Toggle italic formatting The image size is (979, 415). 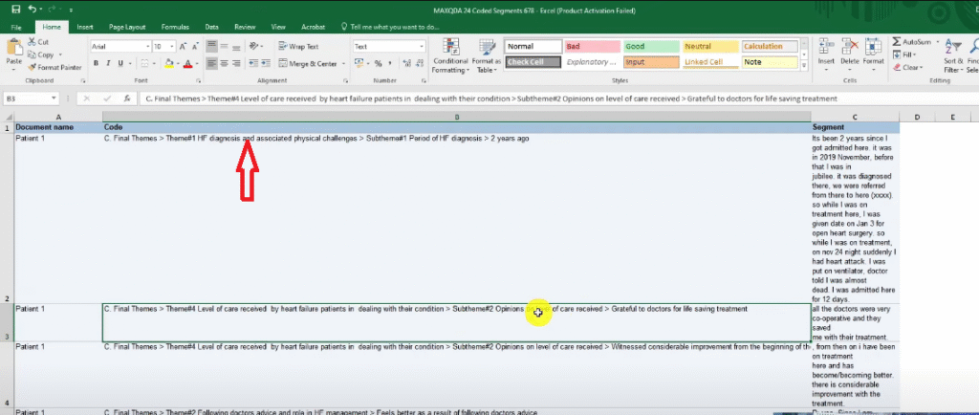(108, 63)
